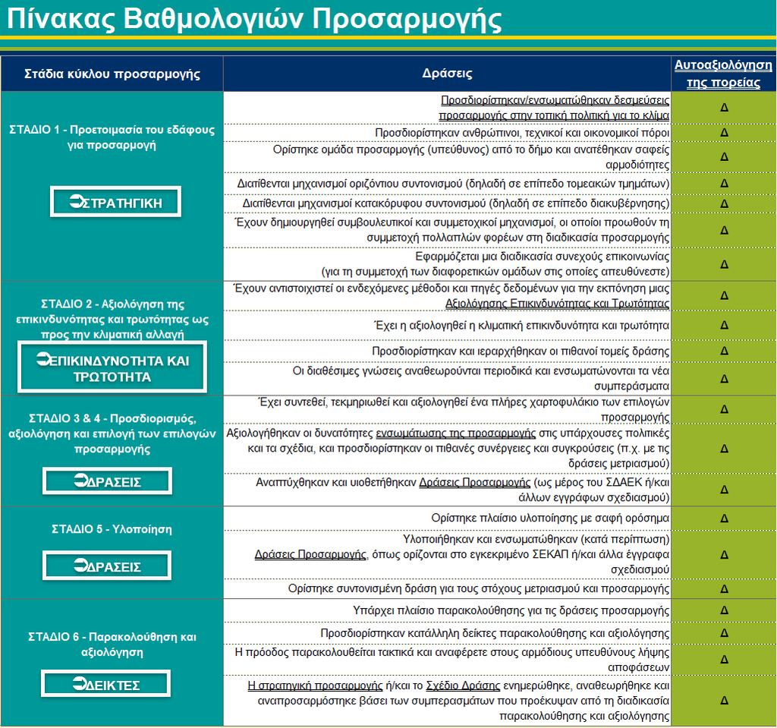Select the text Διατίθενται μηχανισμοί κατακόρυφου συντονισμού
The image size is (777, 728).
(456, 203)
